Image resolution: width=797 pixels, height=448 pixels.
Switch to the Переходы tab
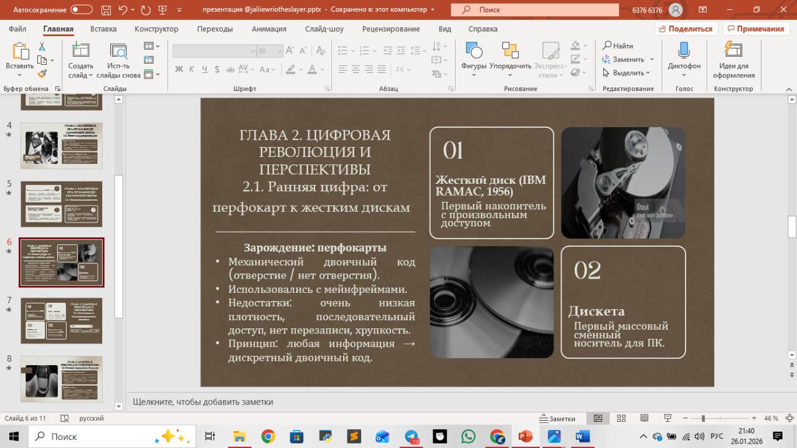[x=215, y=29]
